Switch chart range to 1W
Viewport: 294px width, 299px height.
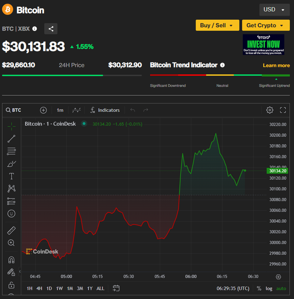coord(59,288)
